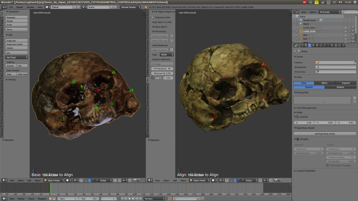Viewport: 358px width, 201px height.
Task: Select the rotate manipulator in left viewport header
Action: pos(93,180)
